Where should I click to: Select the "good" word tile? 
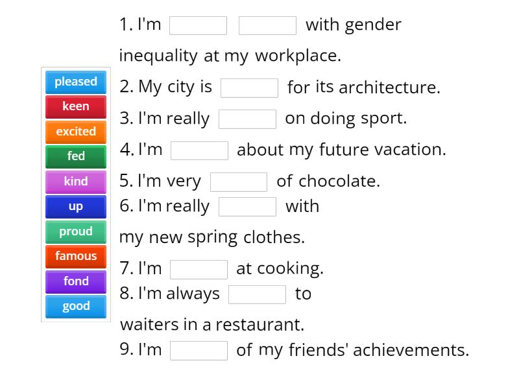pos(75,306)
